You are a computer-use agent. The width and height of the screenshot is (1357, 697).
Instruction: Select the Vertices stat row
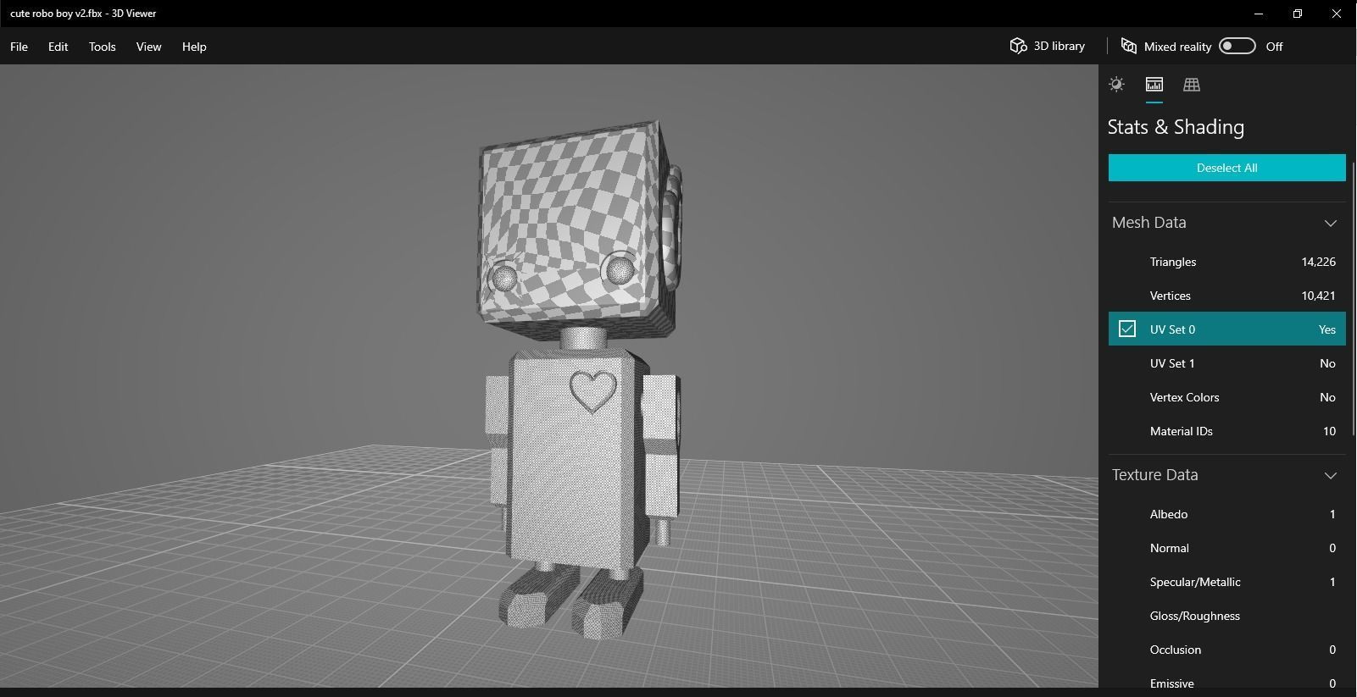[1226, 296]
